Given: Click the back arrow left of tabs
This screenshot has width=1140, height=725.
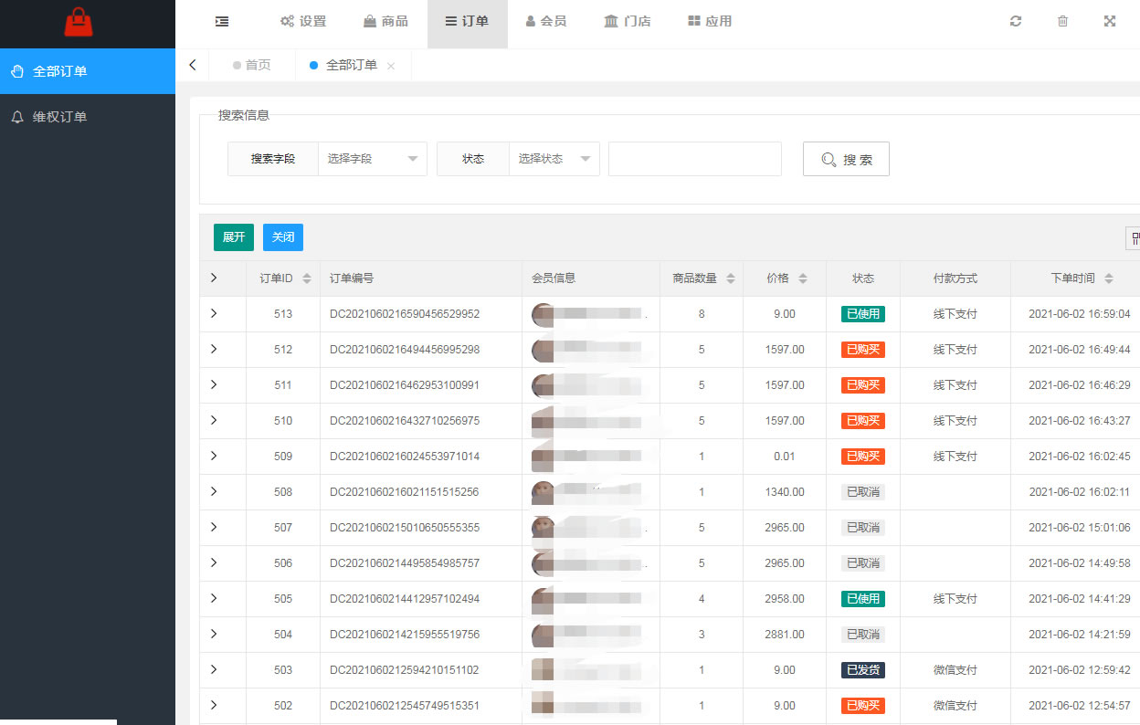Looking at the screenshot, I should tap(192, 65).
